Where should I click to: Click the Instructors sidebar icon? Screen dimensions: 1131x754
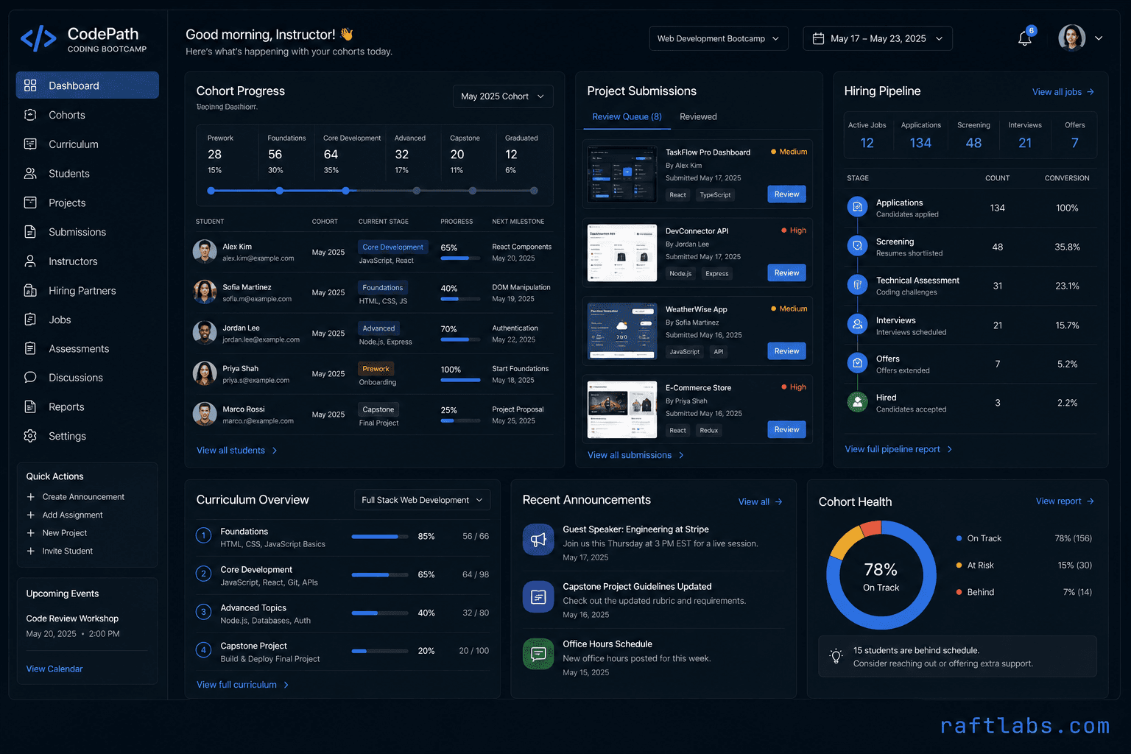coord(30,261)
